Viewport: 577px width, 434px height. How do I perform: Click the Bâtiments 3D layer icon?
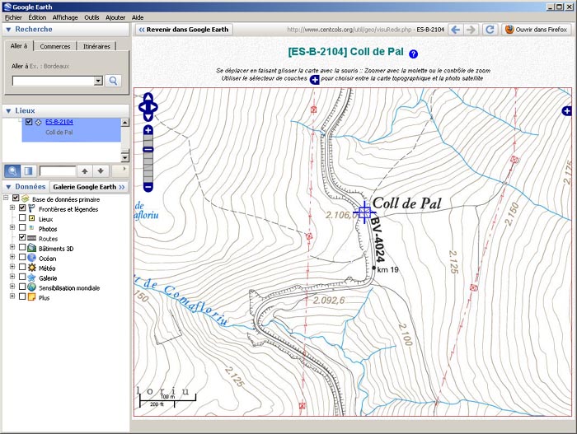click(x=31, y=248)
